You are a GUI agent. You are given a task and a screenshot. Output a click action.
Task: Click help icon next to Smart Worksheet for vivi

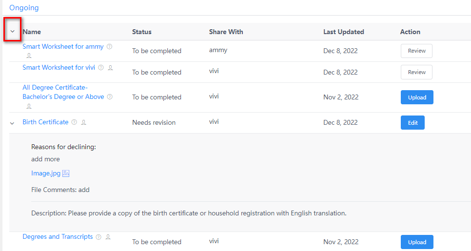[101, 68]
